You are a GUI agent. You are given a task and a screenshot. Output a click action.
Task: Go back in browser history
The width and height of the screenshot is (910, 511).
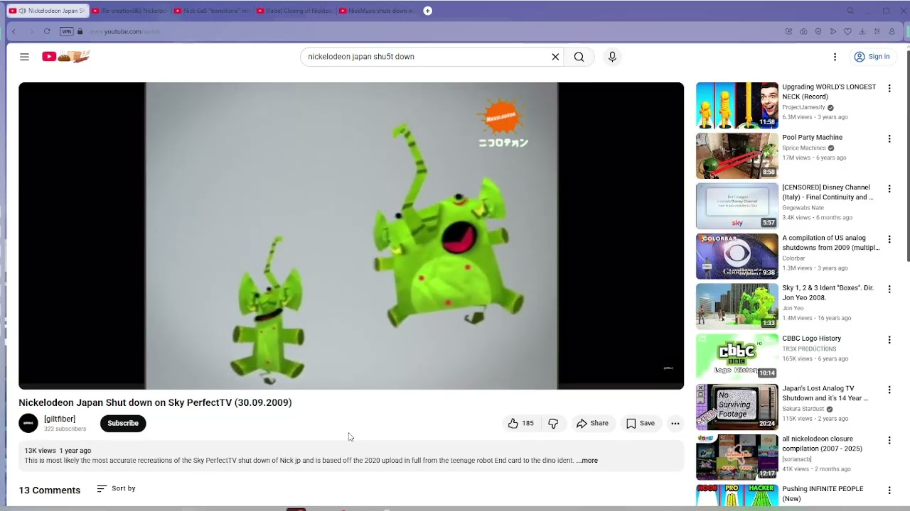point(14,31)
